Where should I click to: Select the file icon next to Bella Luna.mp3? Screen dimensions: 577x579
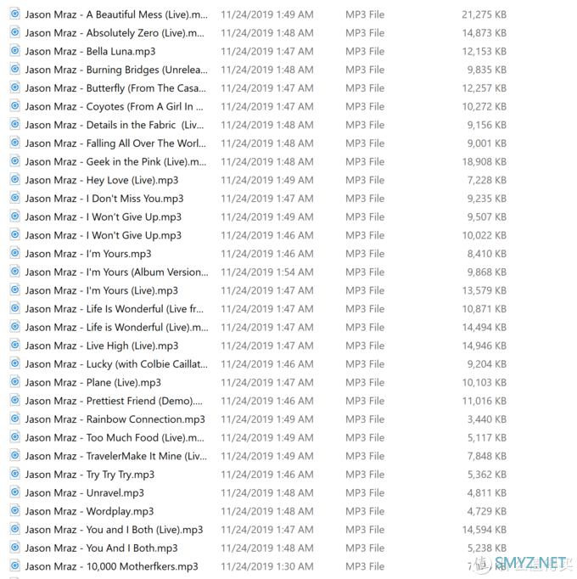coord(14,51)
